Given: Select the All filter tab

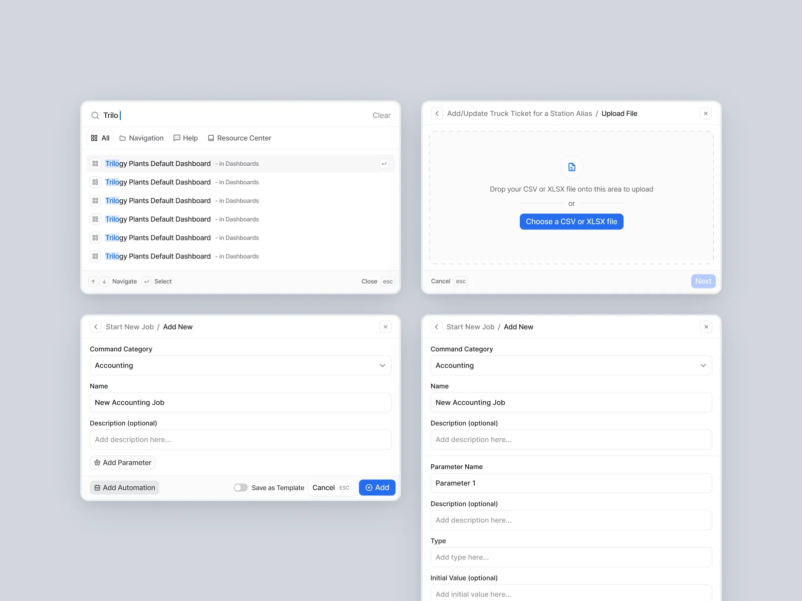Looking at the screenshot, I should [x=100, y=138].
